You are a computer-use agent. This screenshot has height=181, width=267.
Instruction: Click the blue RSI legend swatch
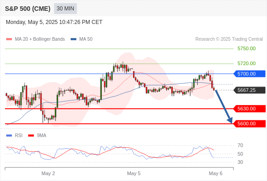click(x=9, y=136)
